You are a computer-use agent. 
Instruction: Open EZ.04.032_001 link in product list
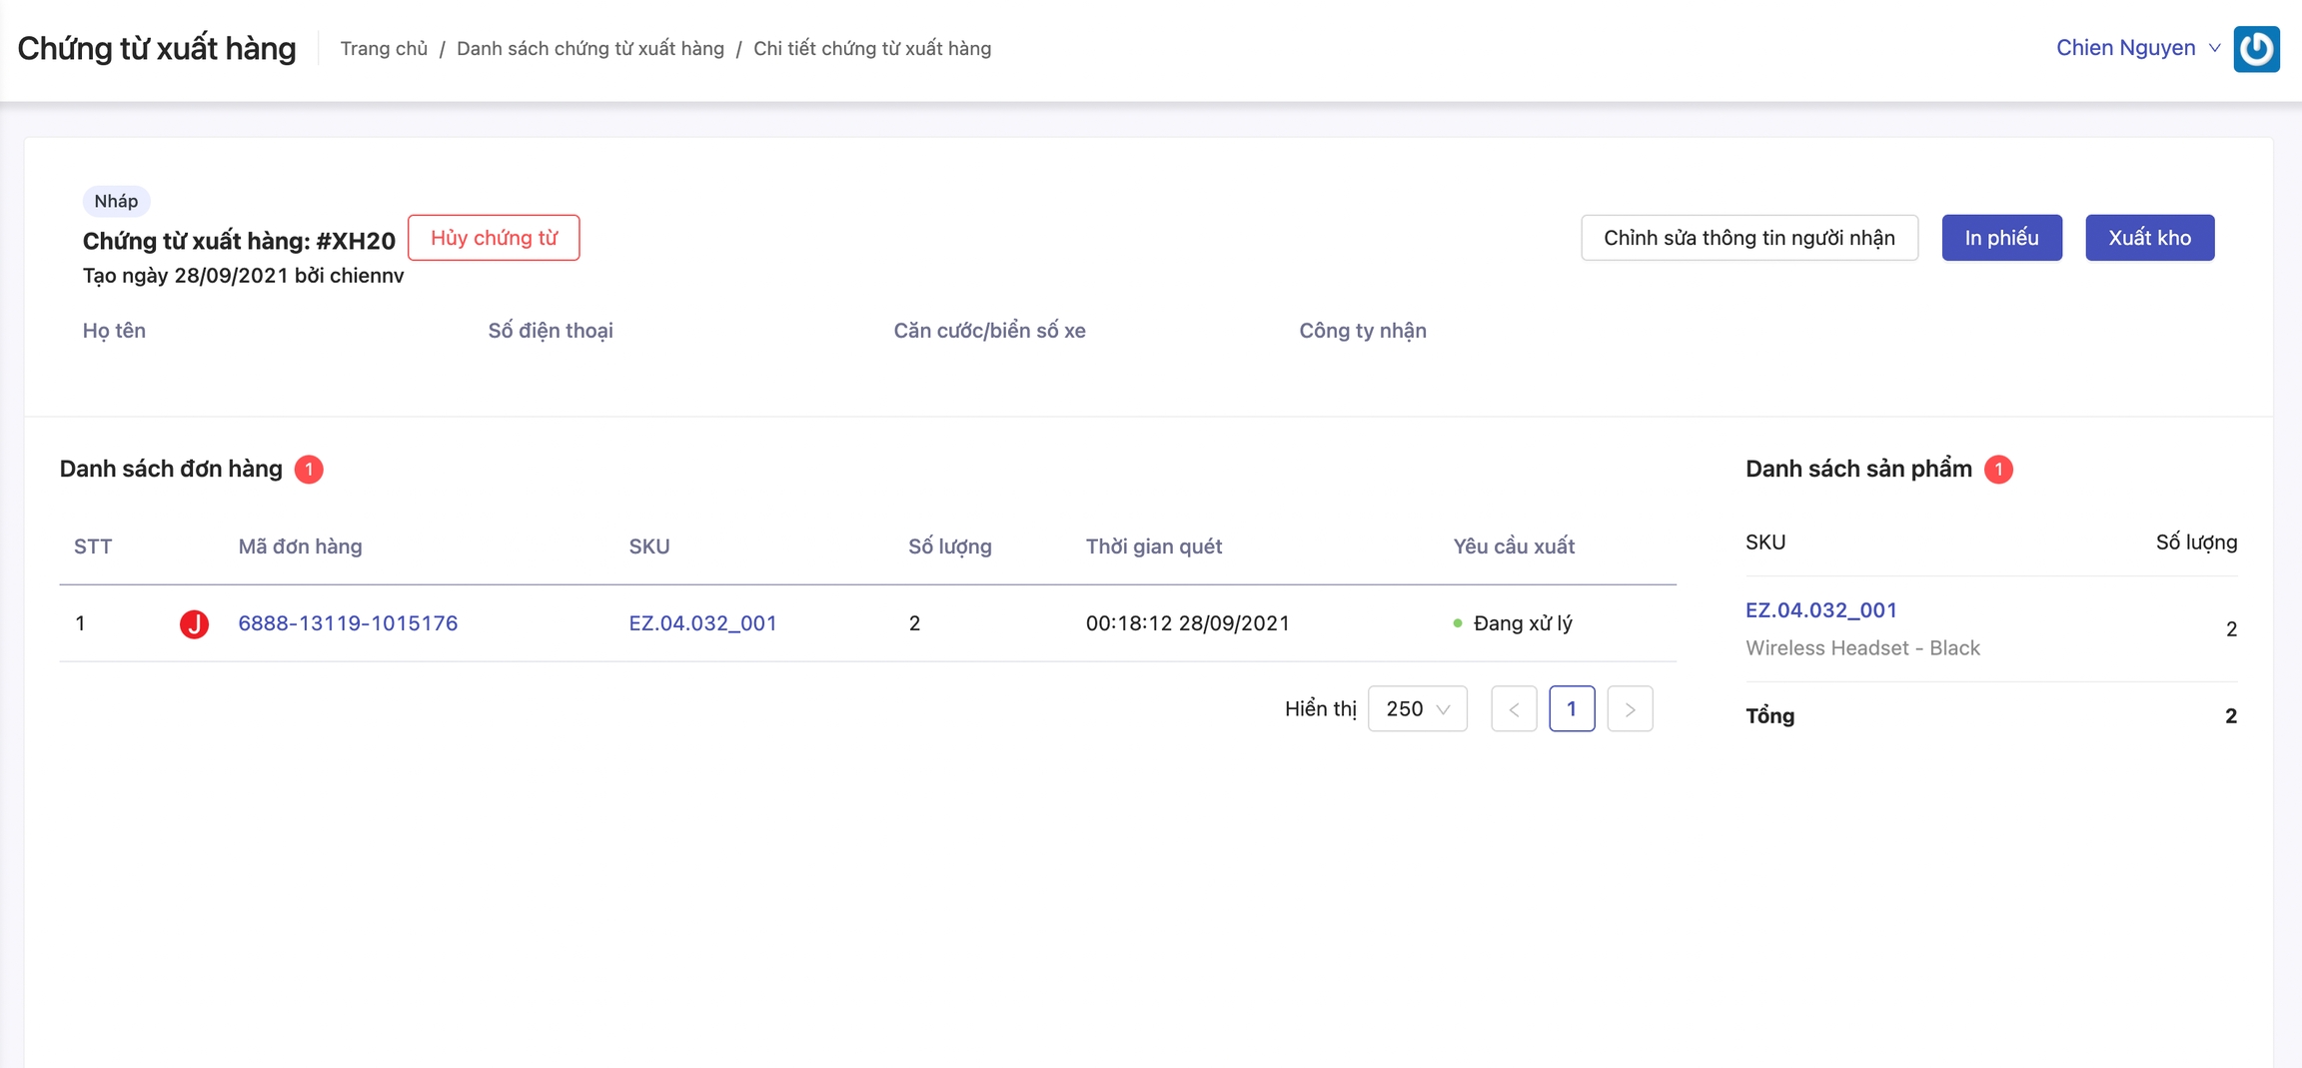(1820, 610)
